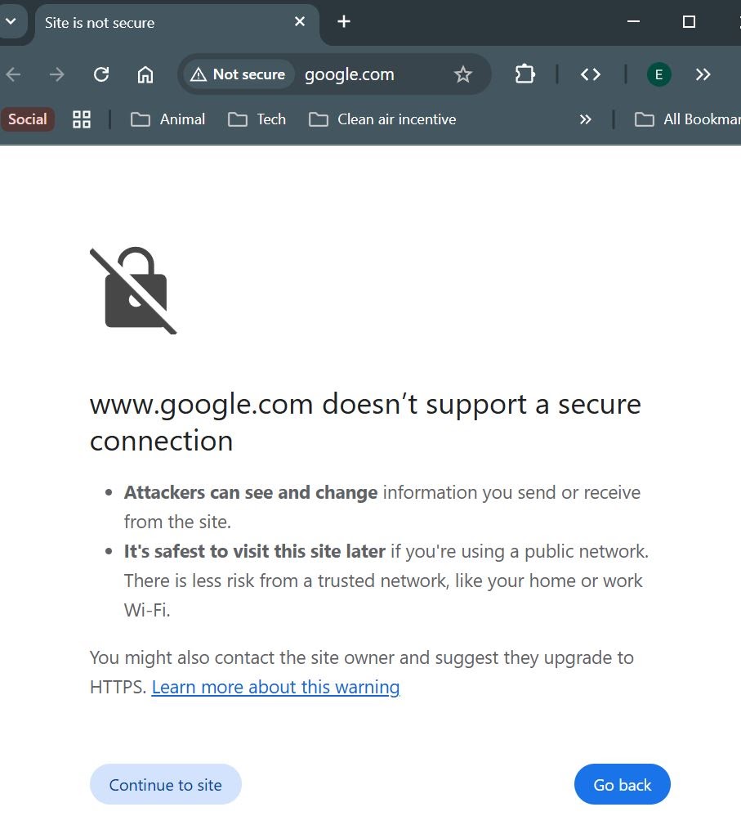
Task: Open the Extensions puzzle icon
Action: [525, 74]
